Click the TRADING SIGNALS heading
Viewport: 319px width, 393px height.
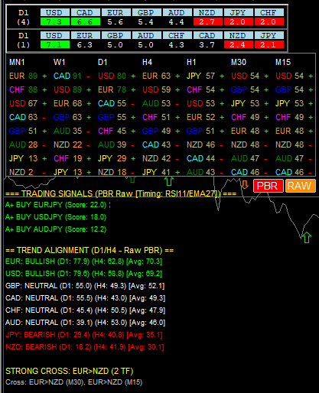click(x=121, y=193)
